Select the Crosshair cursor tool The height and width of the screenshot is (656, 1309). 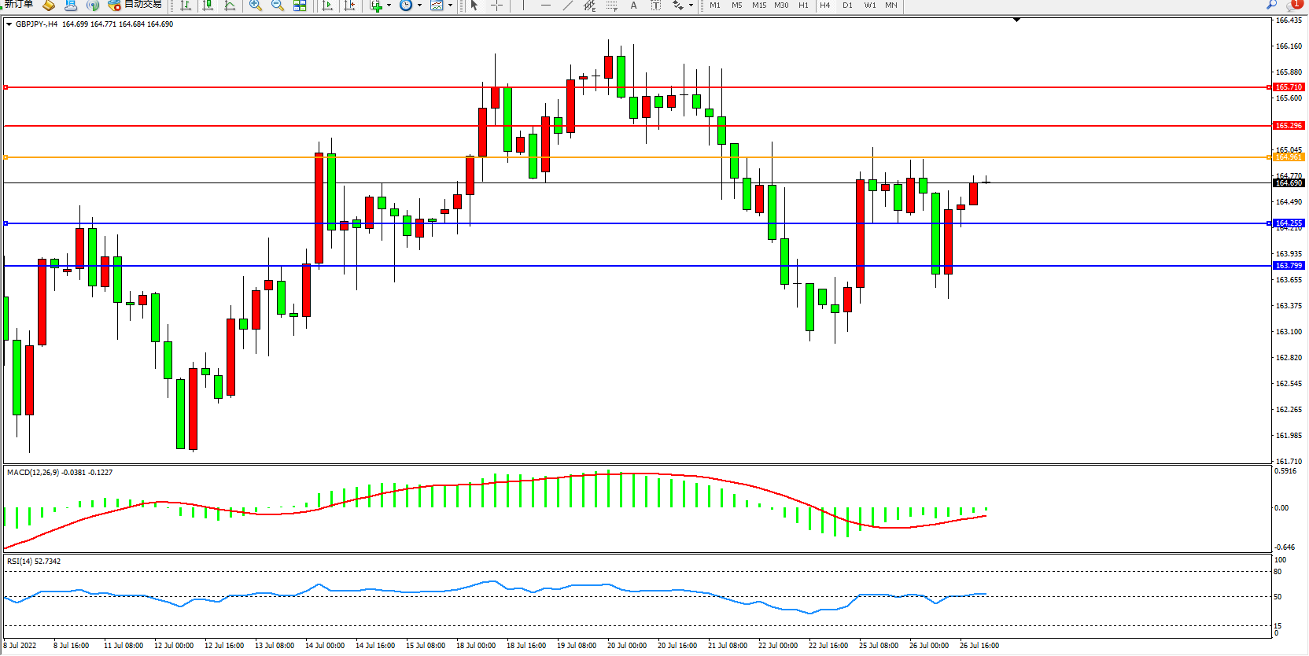tap(497, 6)
